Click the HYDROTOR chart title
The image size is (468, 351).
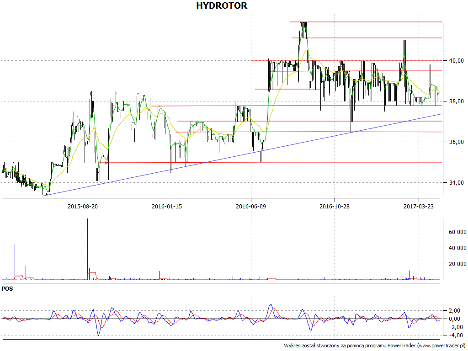(222, 5)
